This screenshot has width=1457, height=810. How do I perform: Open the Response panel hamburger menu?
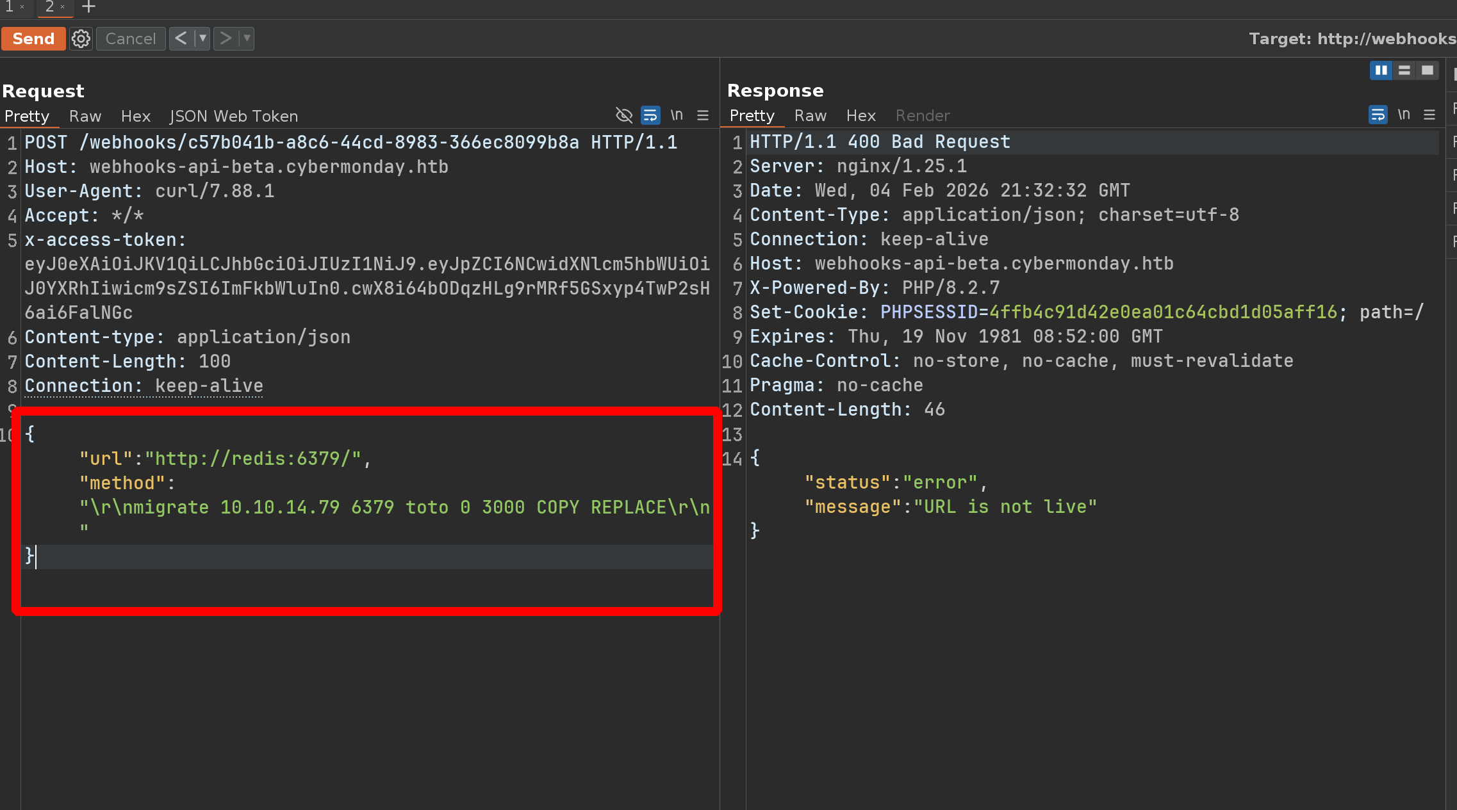point(1429,115)
